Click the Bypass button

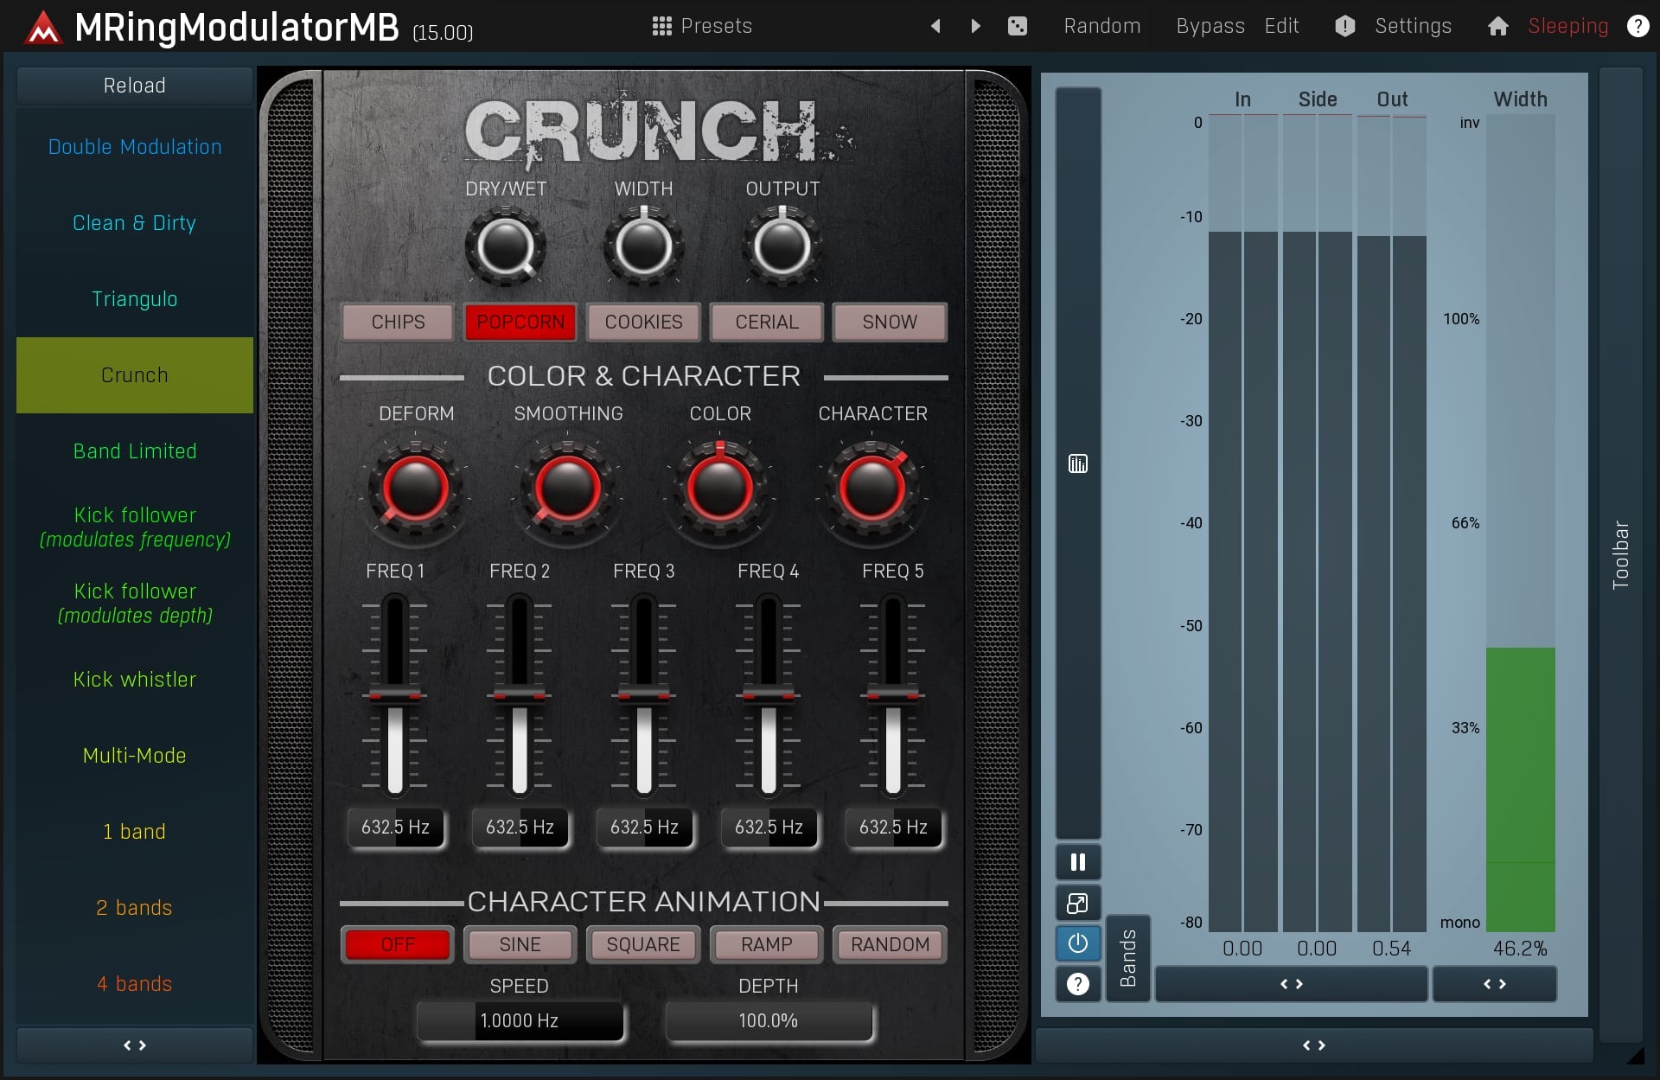point(1210,26)
